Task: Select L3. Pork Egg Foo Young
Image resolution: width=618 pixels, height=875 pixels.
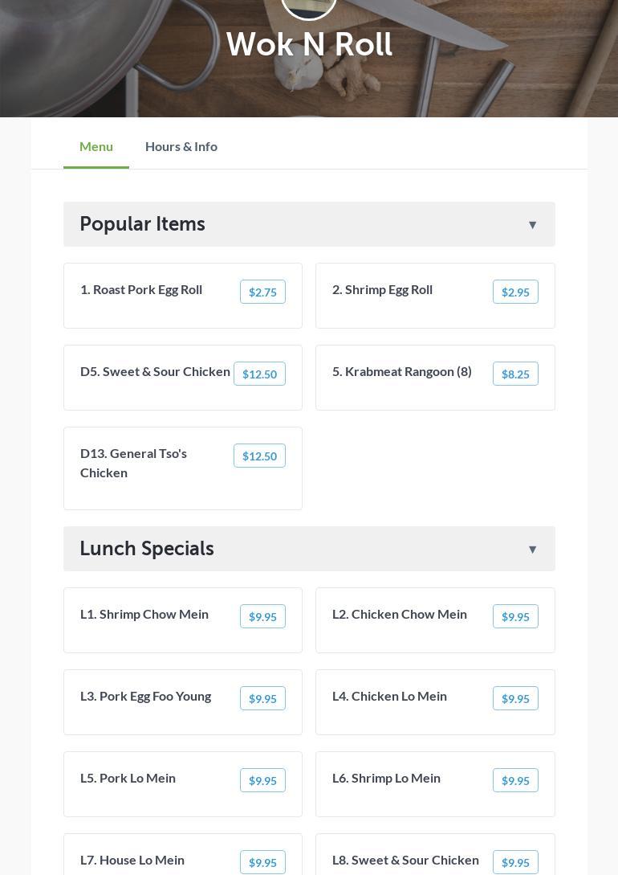Action: tap(145, 696)
